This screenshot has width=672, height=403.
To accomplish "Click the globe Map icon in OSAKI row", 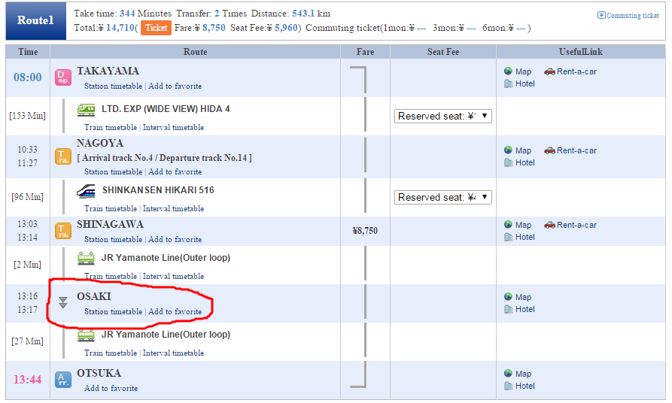I will (508, 296).
